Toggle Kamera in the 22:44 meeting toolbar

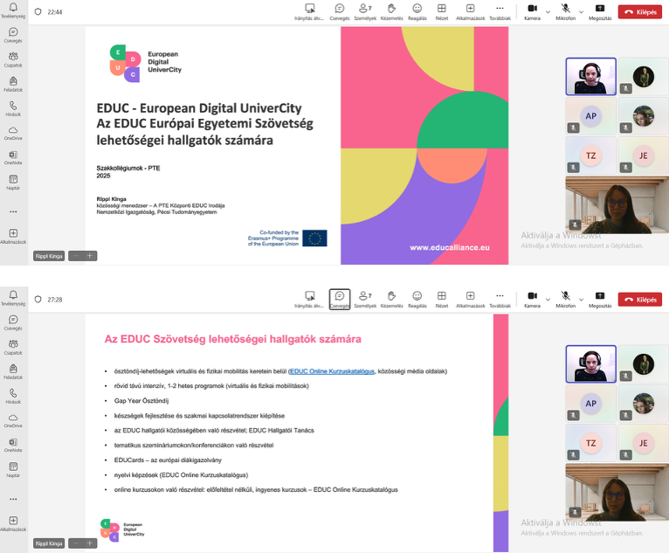click(532, 12)
